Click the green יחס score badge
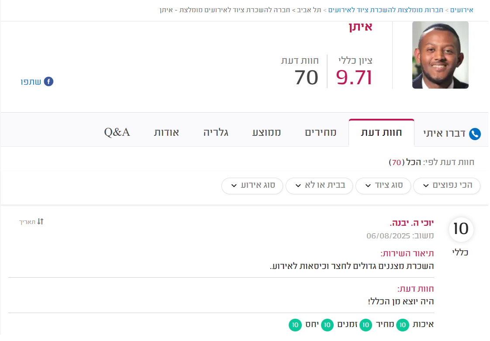Image resolution: width=490 pixels, height=341 pixels. pyautogui.click(x=295, y=325)
